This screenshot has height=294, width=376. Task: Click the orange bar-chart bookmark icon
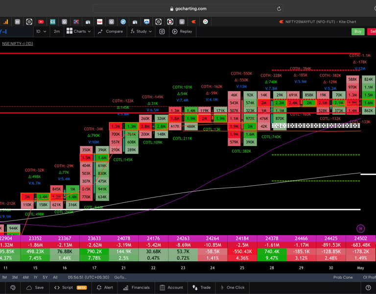pos(6,22)
